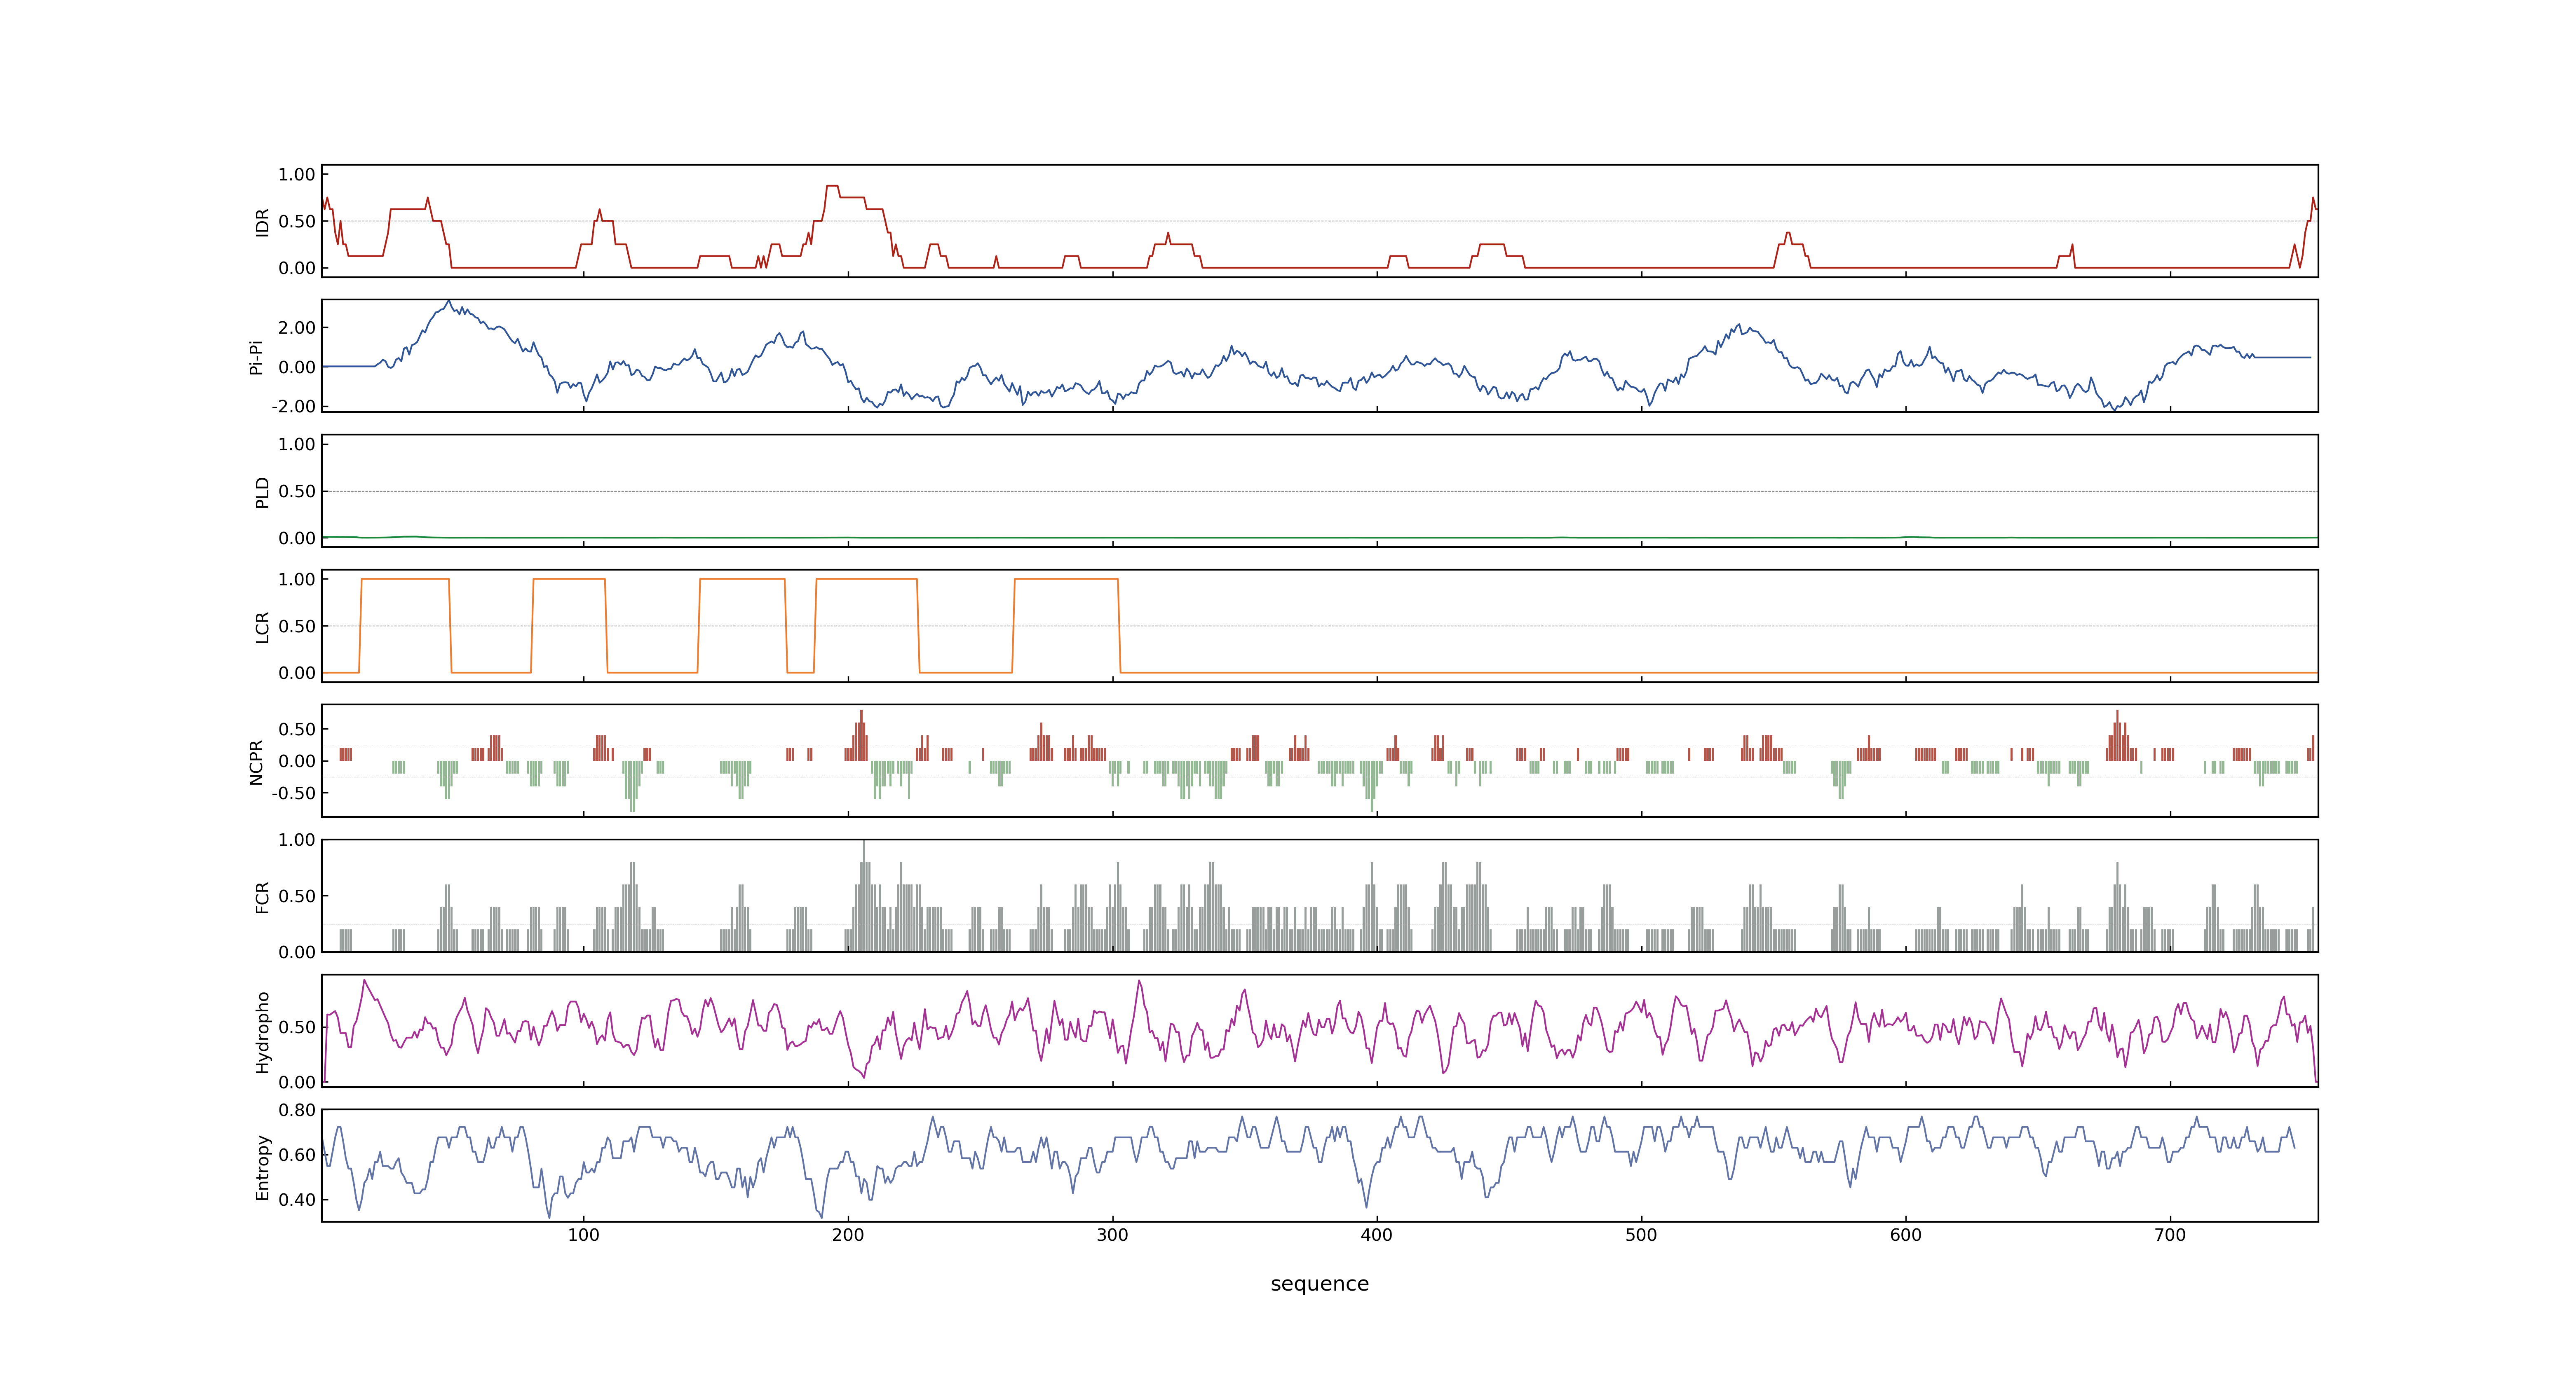Select the "Pi-Pi" y-axis label
Viewport: 2576px width, 1373px height.
[256, 357]
